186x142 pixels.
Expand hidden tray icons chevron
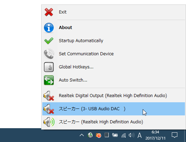[x=82, y=135]
